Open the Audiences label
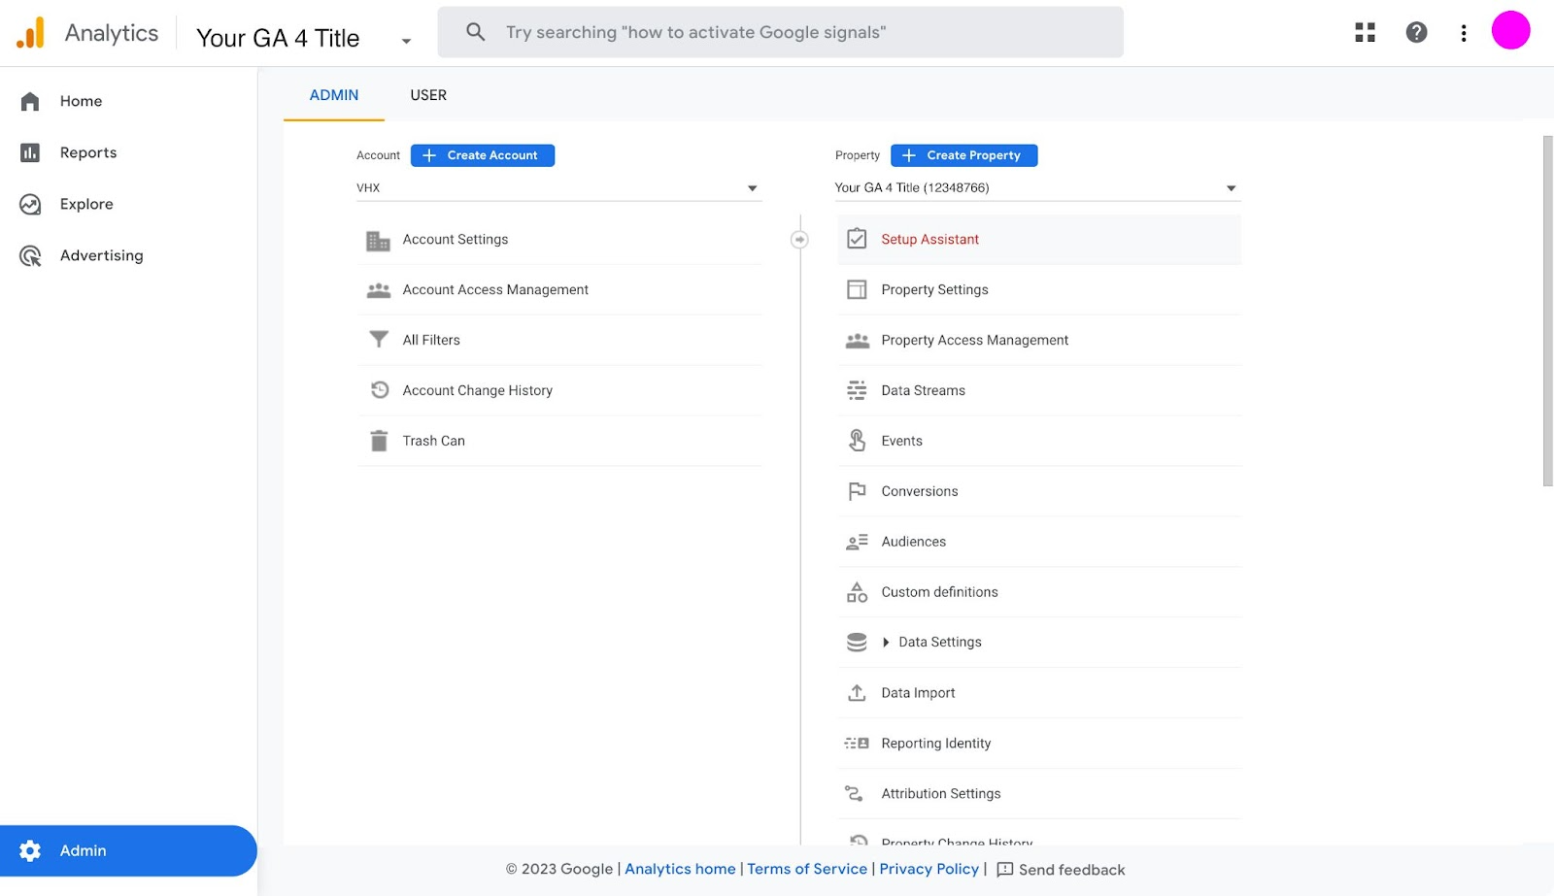This screenshot has width=1554, height=896. tap(913, 542)
